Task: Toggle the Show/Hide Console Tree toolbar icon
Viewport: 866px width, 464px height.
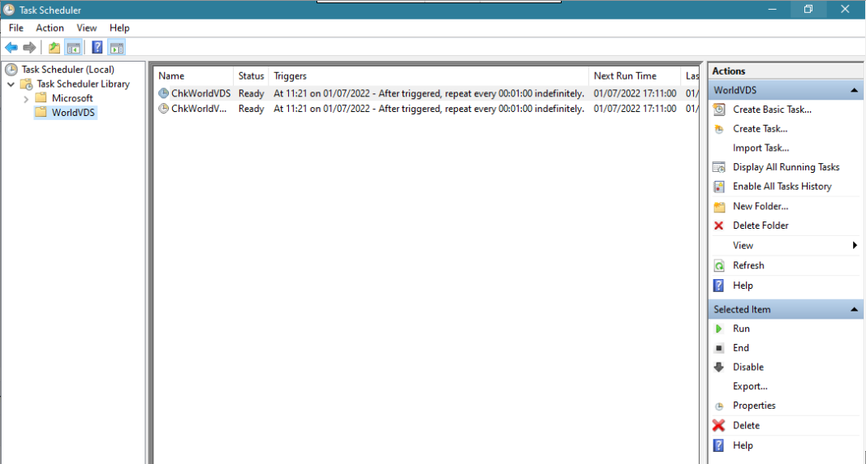Action: 74,48
